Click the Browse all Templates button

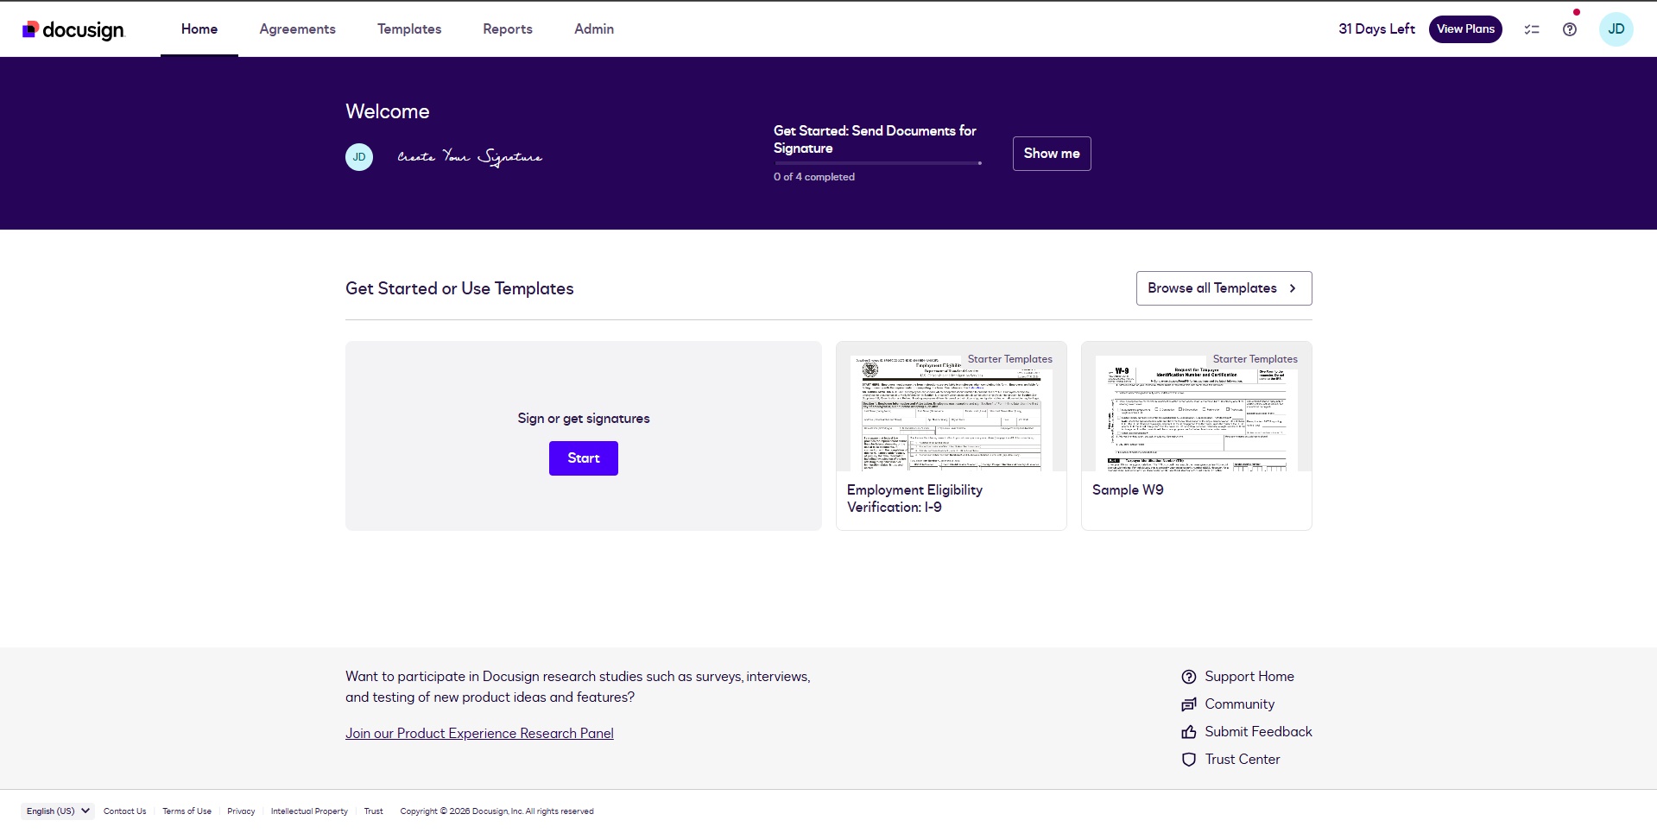[1224, 288]
